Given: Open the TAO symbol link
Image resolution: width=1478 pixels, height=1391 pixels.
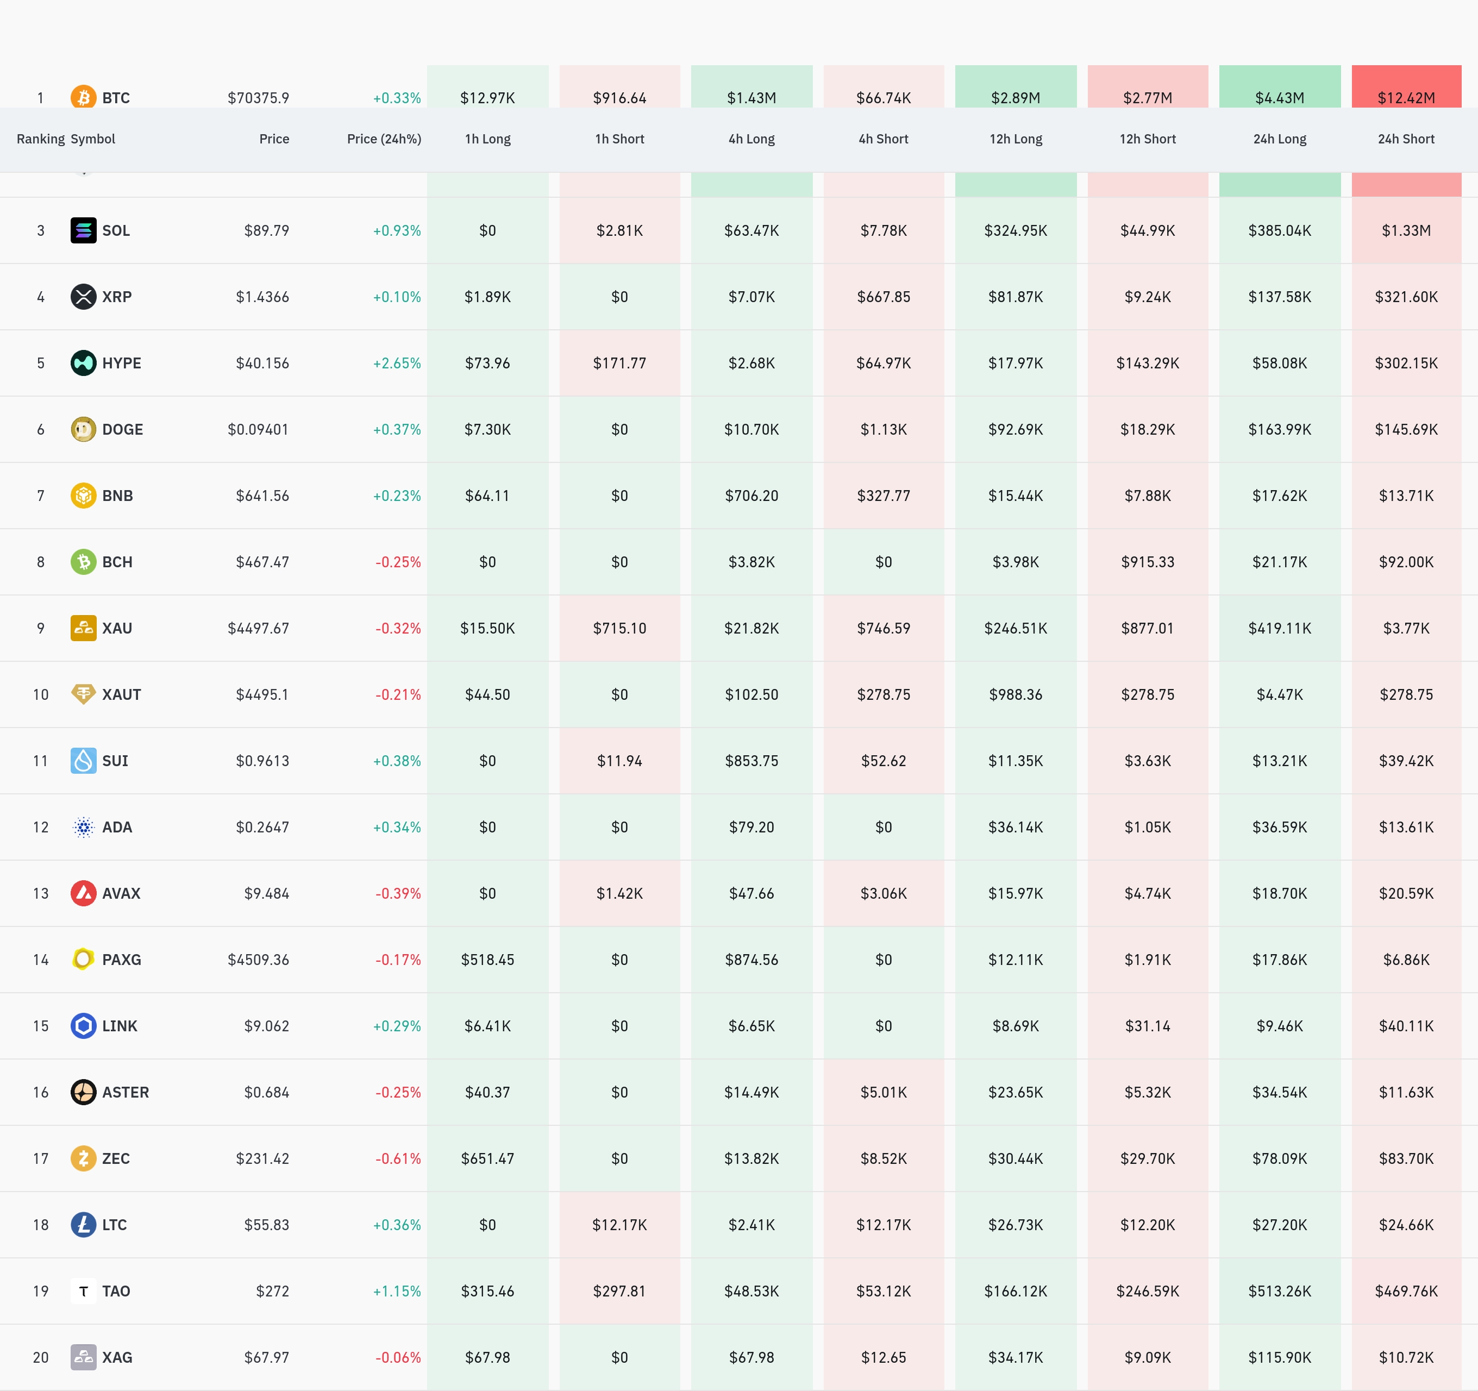Looking at the screenshot, I should [116, 1290].
